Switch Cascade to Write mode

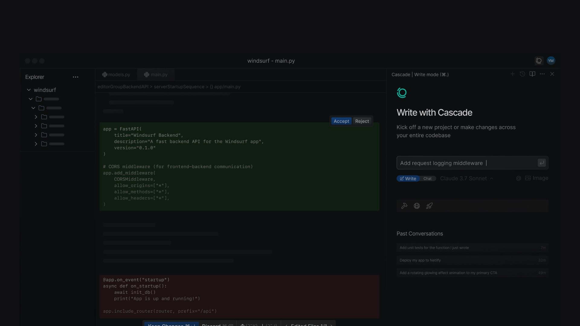(x=408, y=178)
